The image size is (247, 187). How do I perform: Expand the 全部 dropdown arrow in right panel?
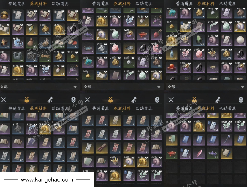click(243, 87)
